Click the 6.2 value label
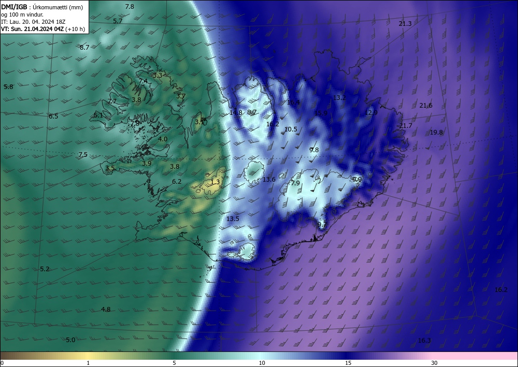The width and height of the screenshot is (518, 367). pos(177,182)
